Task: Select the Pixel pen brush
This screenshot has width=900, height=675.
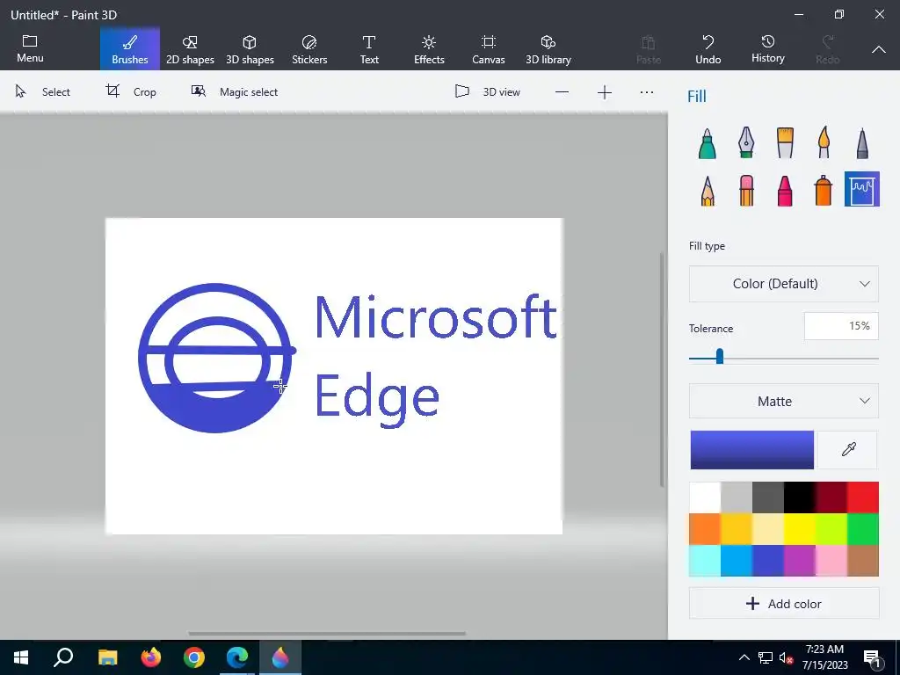Action: (862, 143)
